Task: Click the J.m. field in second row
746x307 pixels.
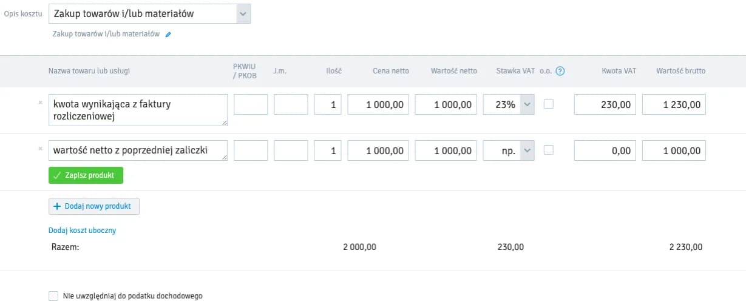Action: (x=291, y=150)
